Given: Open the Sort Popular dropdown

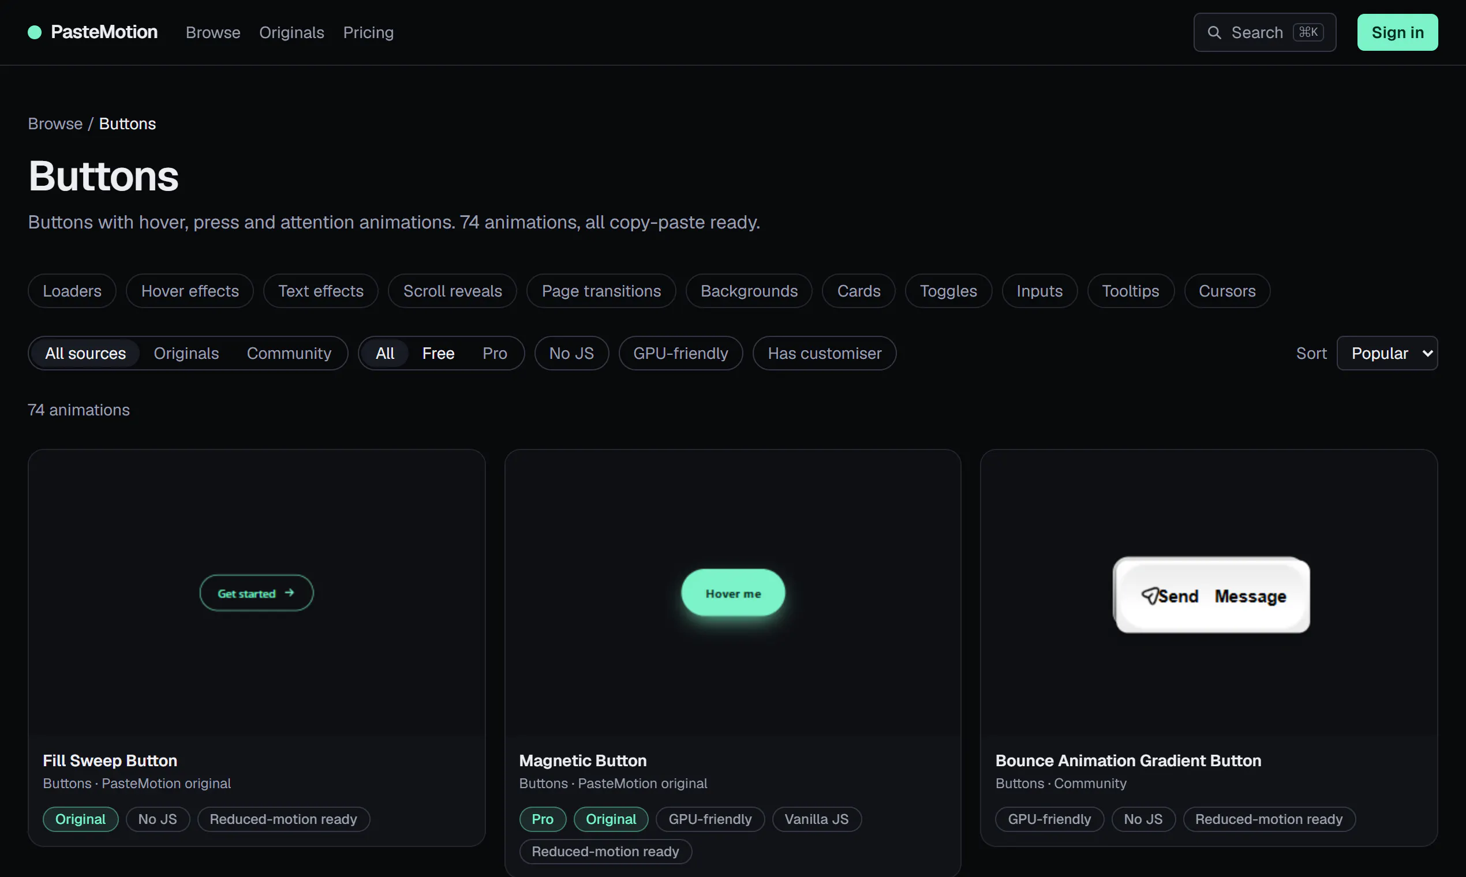Looking at the screenshot, I should pyautogui.click(x=1387, y=354).
